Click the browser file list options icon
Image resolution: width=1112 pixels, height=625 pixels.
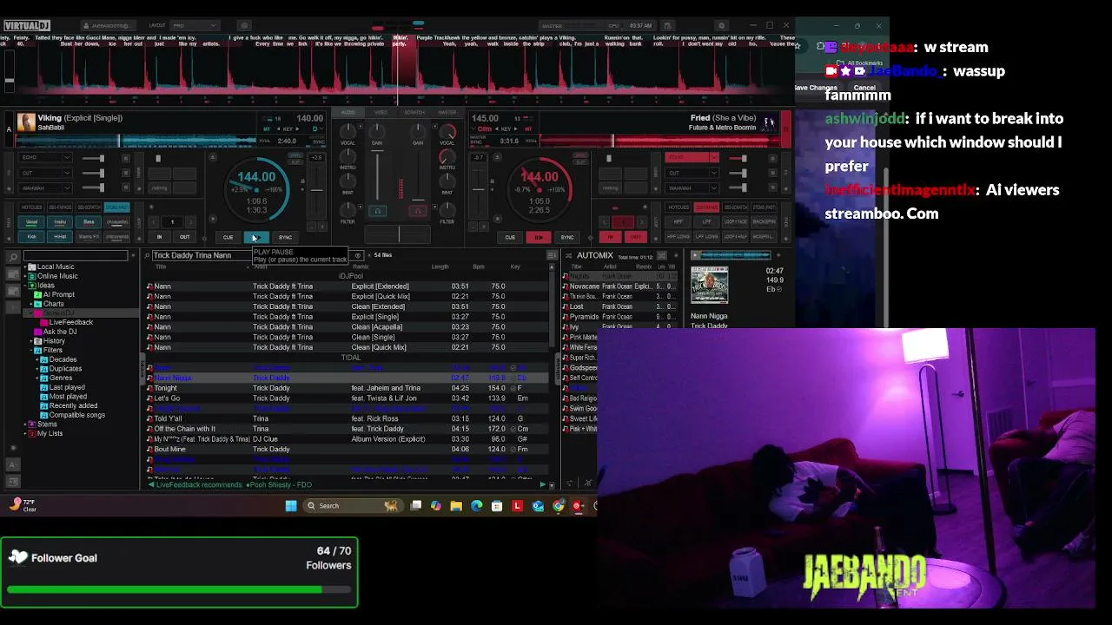tap(552, 255)
